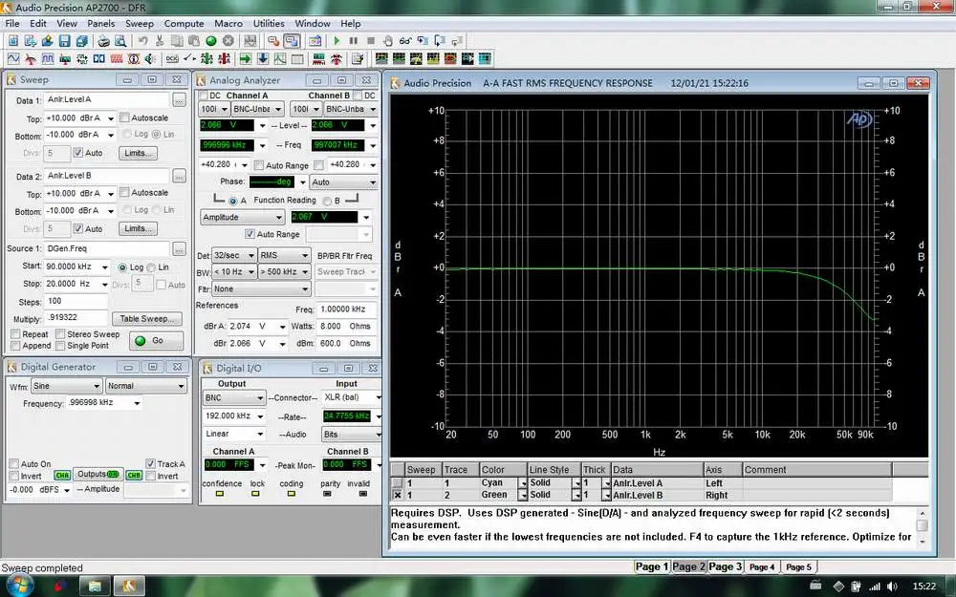The image size is (956, 597).
Task: Enable the Stereo Sweep checkbox
Action: 60,334
